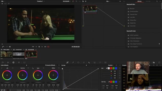162x91 pixels.
Task: Open the Blur palette icon
Action: click(x=89, y=62)
